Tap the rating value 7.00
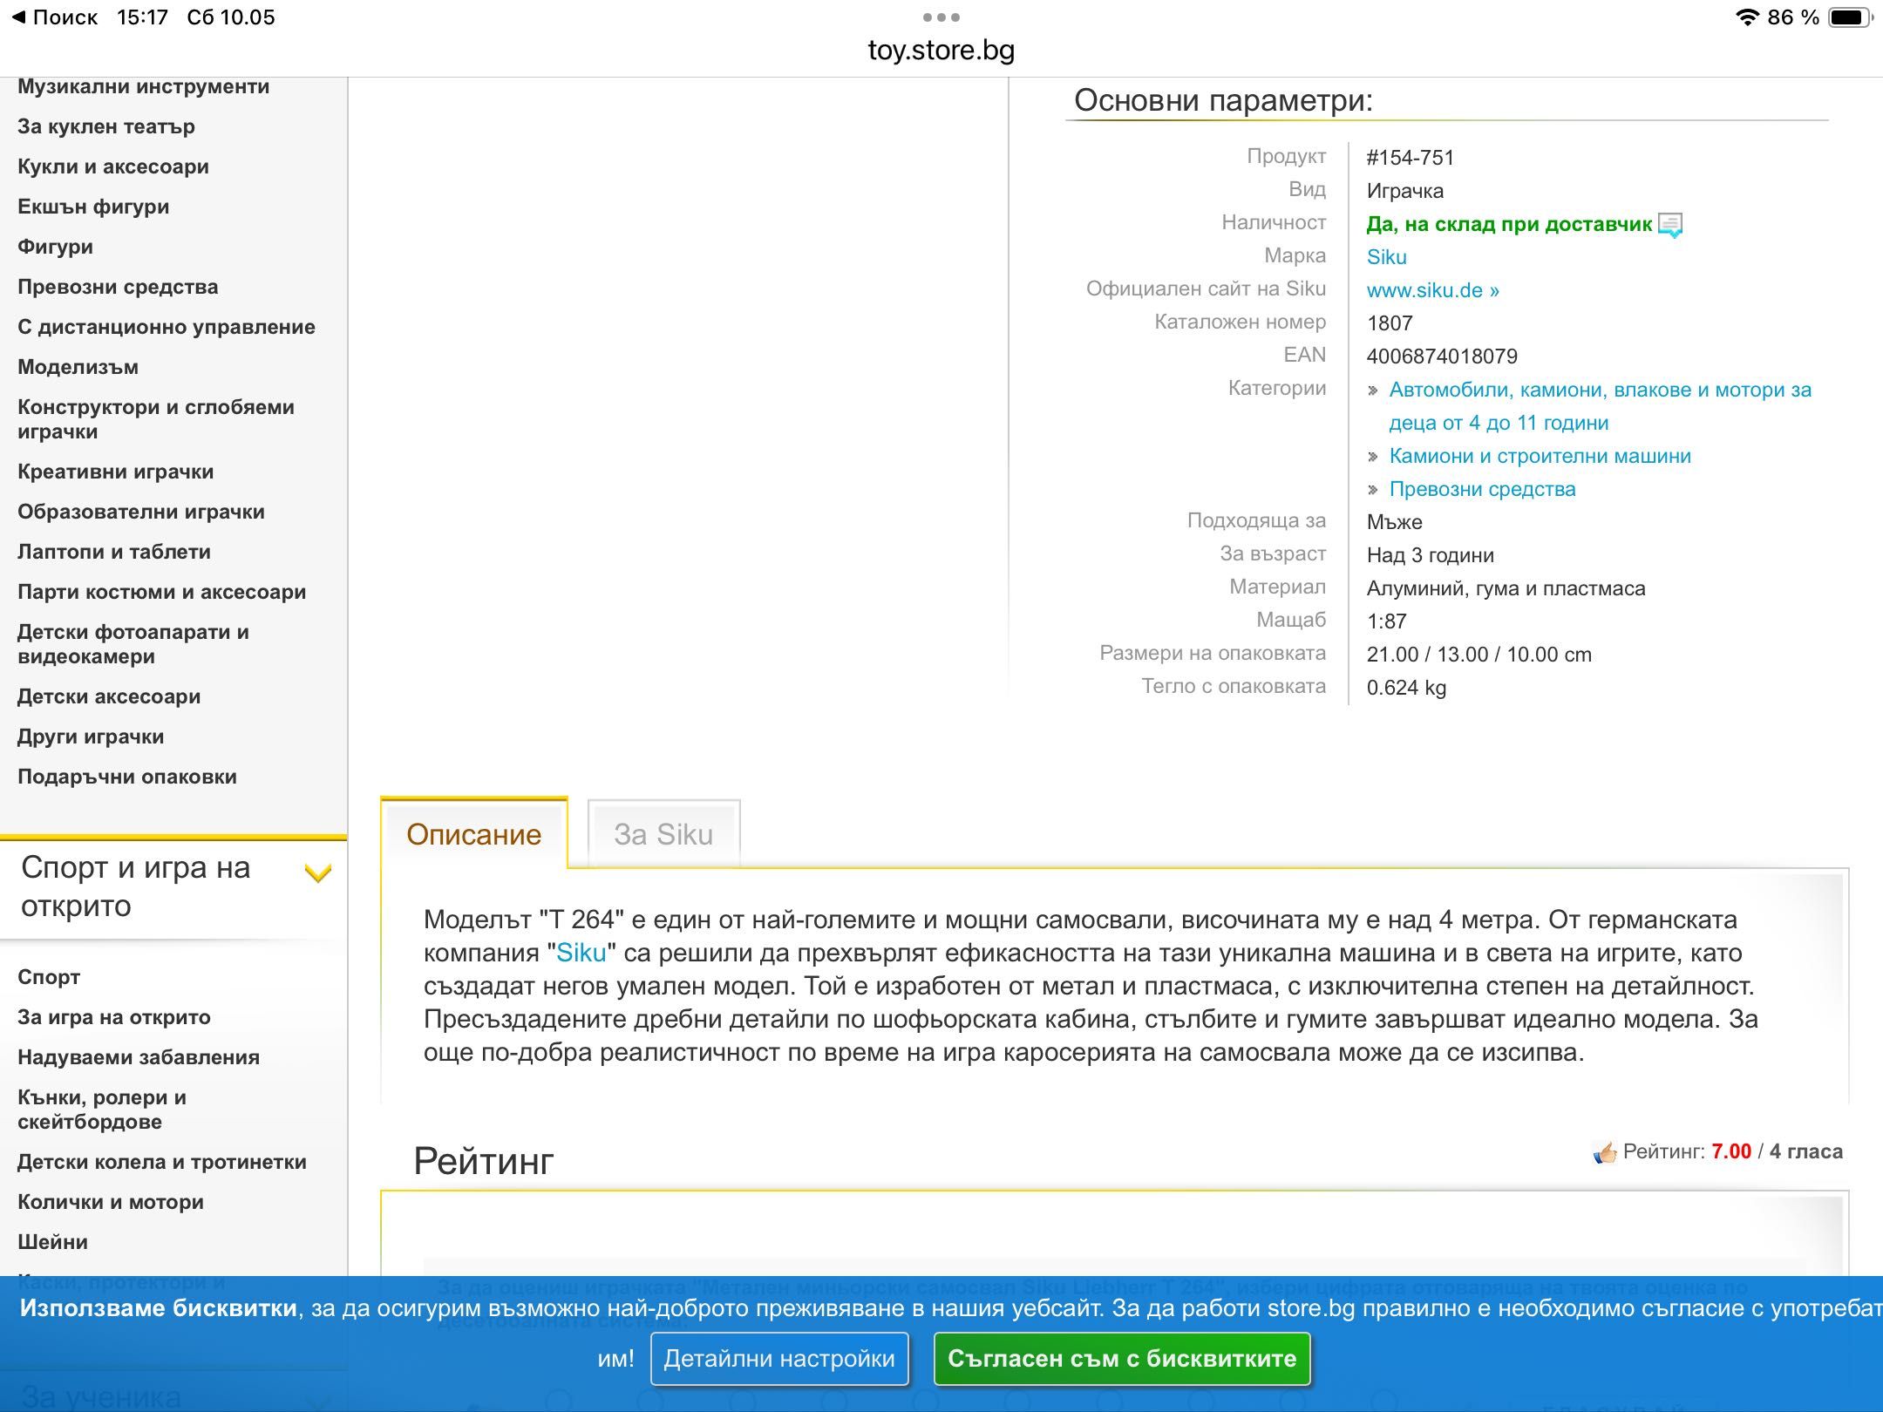Viewport: 1883px width, 1412px height. coord(1731,1151)
